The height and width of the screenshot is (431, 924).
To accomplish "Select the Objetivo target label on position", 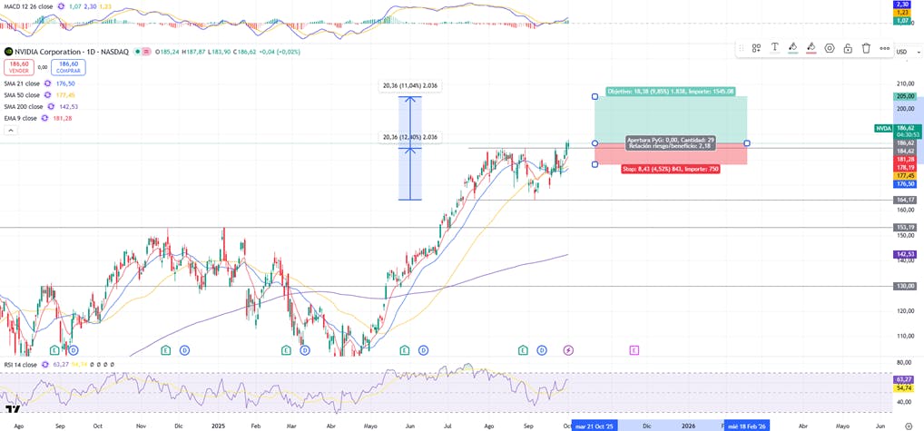I will 671,92.
